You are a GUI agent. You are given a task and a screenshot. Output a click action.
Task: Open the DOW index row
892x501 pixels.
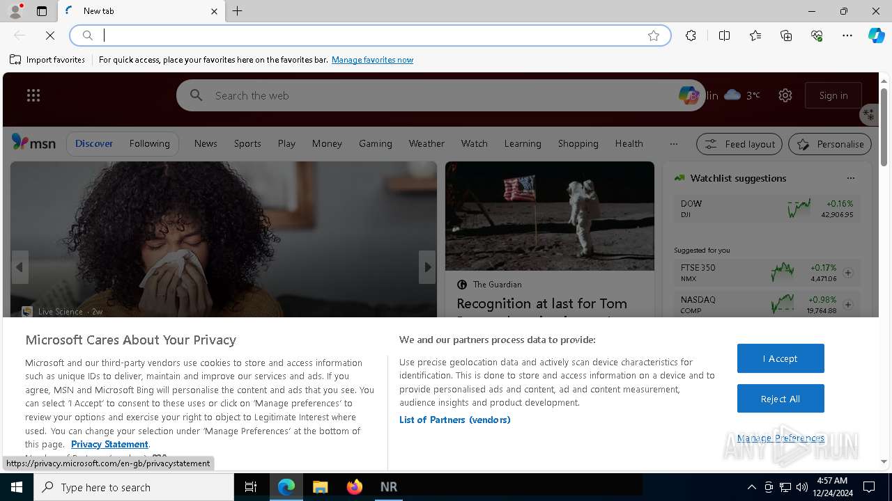tap(767, 209)
